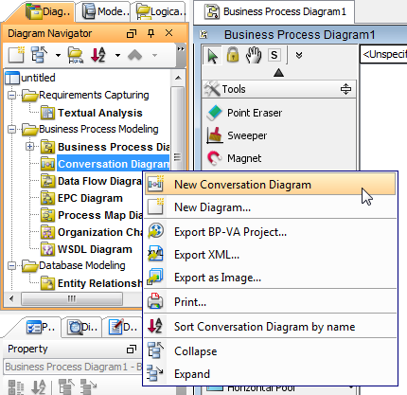Choose Expand from the context menu
Viewport: 407px width, 395px height.
point(270,374)
